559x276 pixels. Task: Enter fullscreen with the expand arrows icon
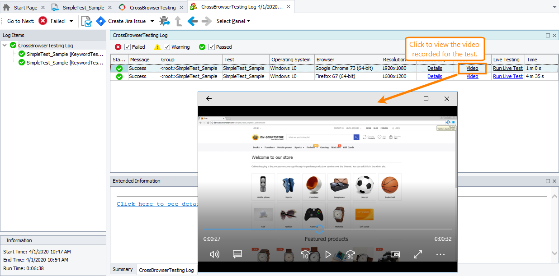418,254
